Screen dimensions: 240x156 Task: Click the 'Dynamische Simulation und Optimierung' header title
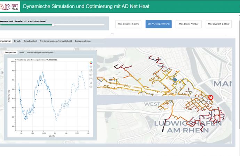[x=86, y=6]
